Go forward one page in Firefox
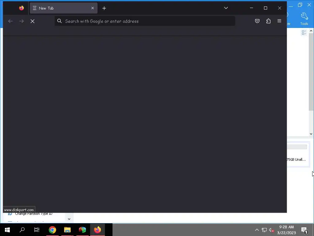This screenshot has width=314, height=236. click(21, 21)
